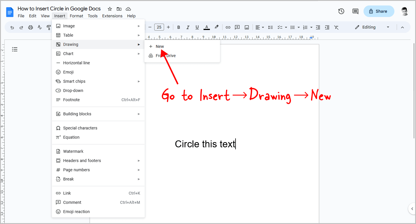
Task: Choose Link in the Insert menu
Action: point(98,193)
